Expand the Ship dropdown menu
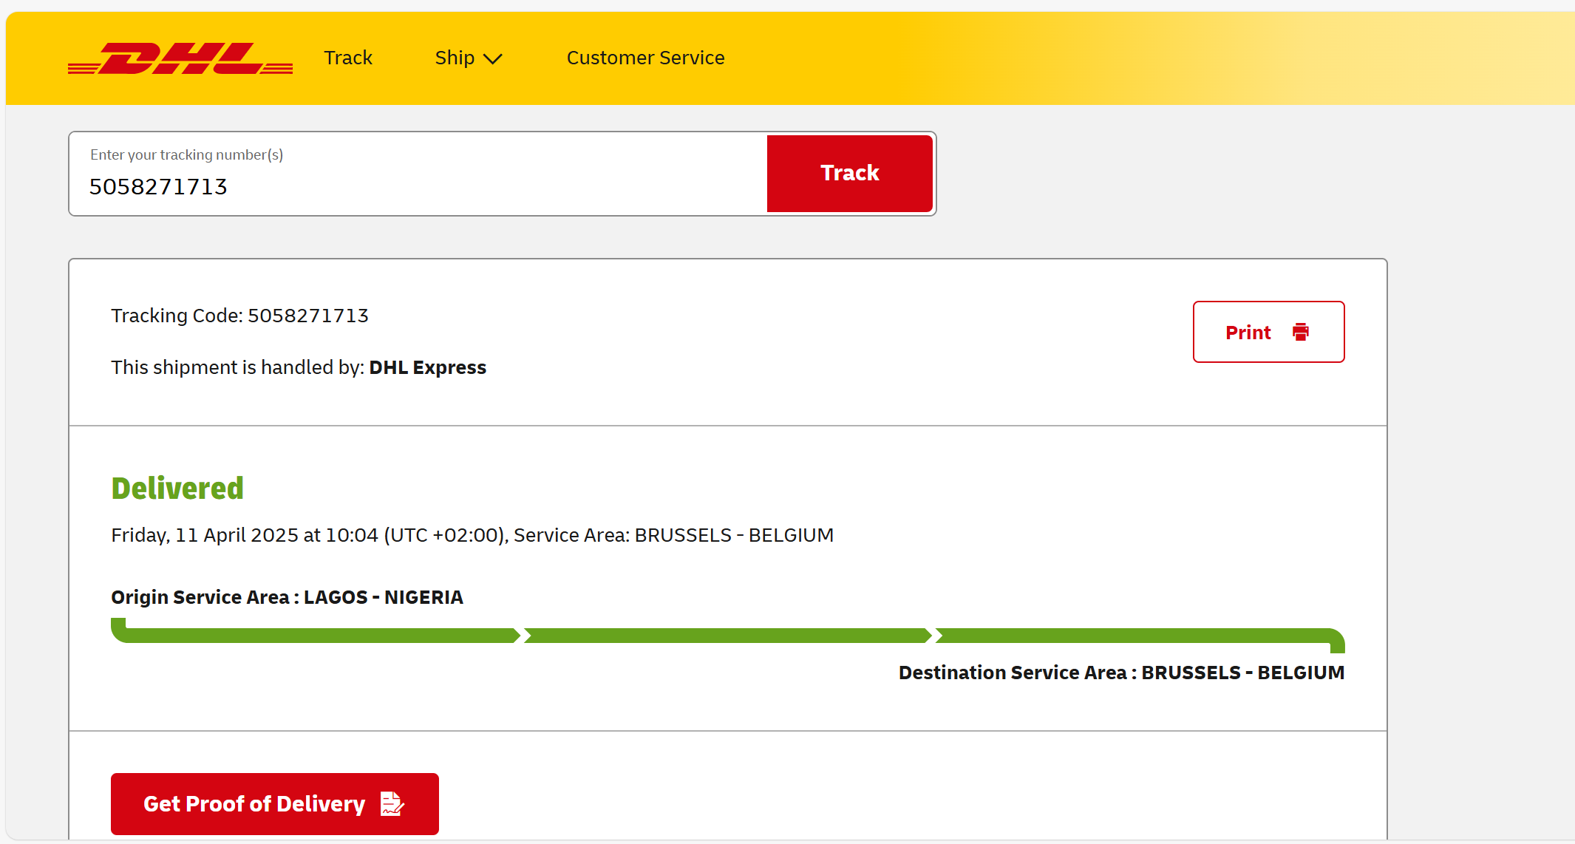Image resolution: width=1575 pixels, height=844 pixels. [x=469, y=58]
